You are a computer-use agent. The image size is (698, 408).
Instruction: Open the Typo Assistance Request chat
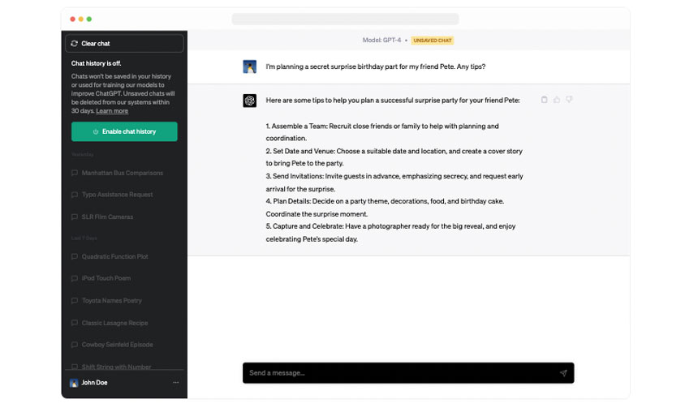[118, 195]
